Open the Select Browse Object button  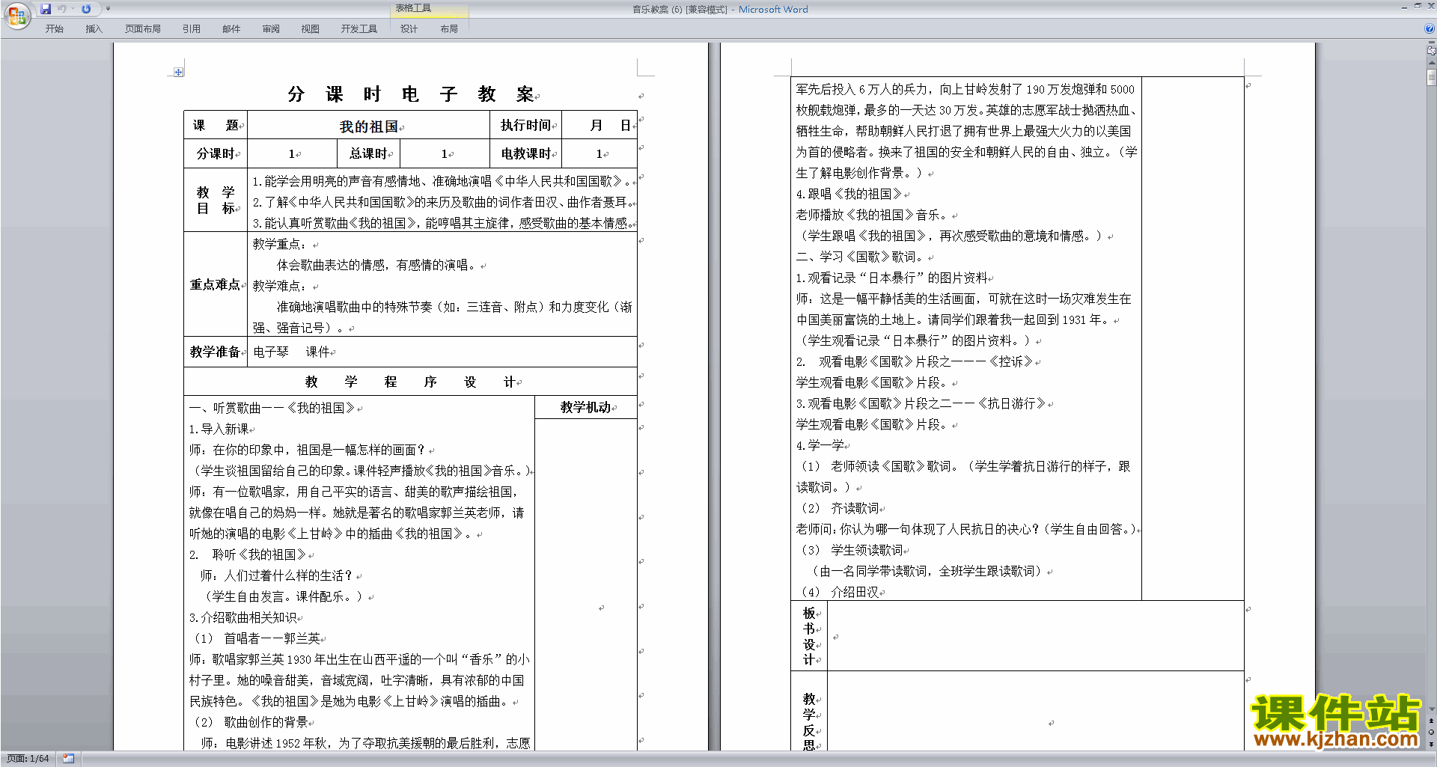coord(1431,732)
